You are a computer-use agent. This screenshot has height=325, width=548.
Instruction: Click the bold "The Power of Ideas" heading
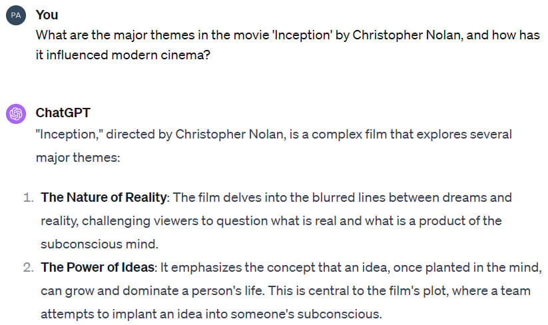(97, 268)
